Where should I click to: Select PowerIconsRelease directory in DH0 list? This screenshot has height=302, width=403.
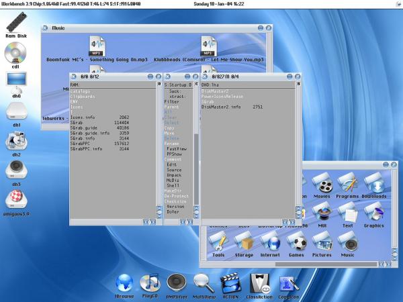[x=222, y=97]
